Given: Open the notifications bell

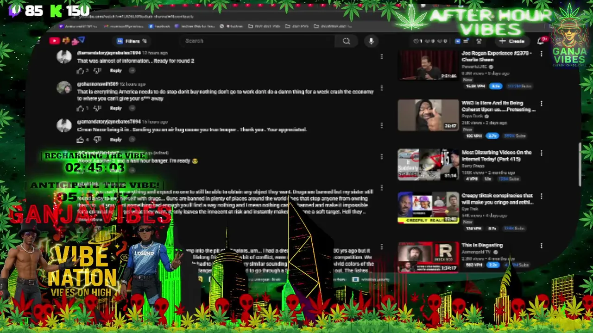Looking at the screenshot, I should point(541,41).
